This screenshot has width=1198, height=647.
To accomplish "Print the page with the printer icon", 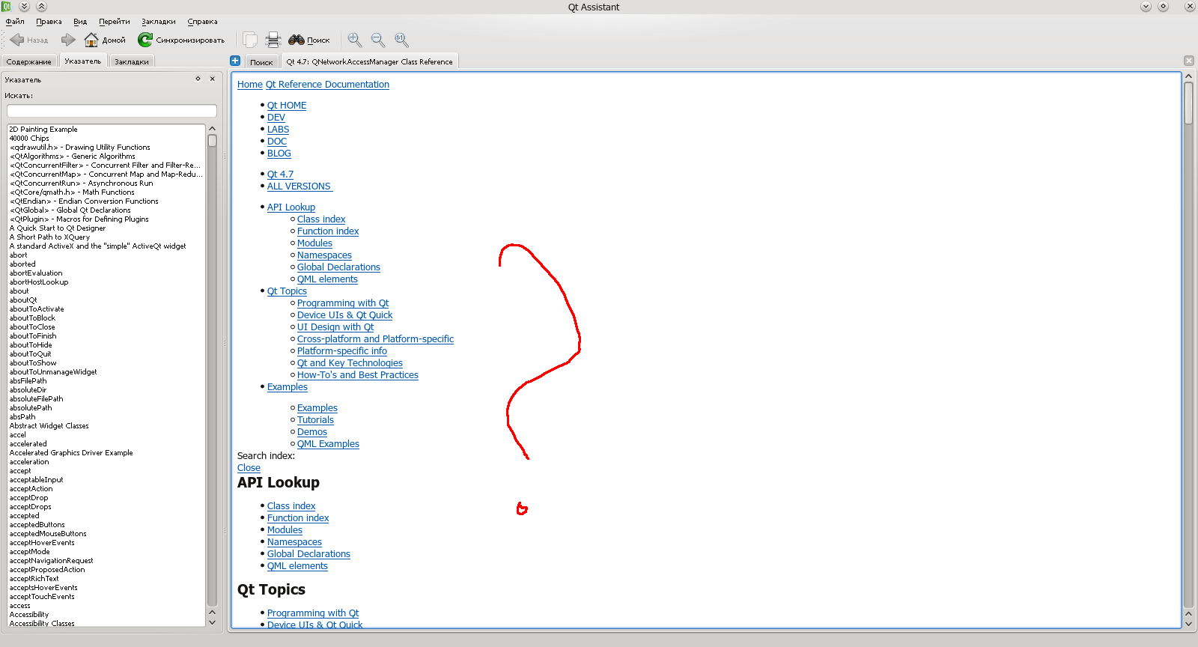I will (273, 40).
